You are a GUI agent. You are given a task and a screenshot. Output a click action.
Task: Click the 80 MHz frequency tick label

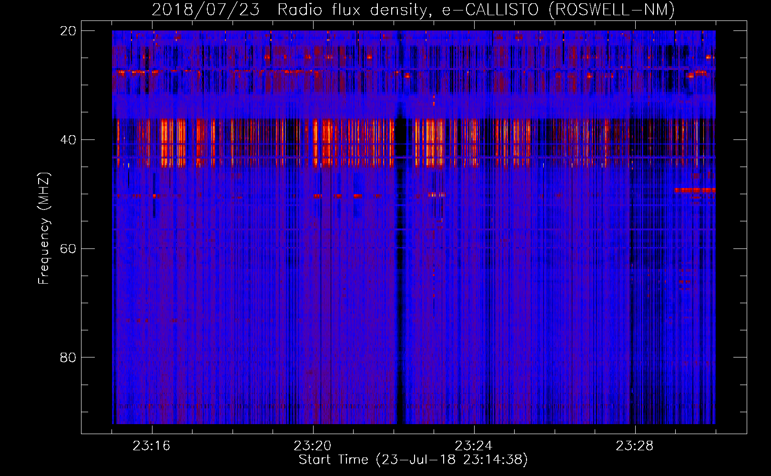click(x=68, y=357)
